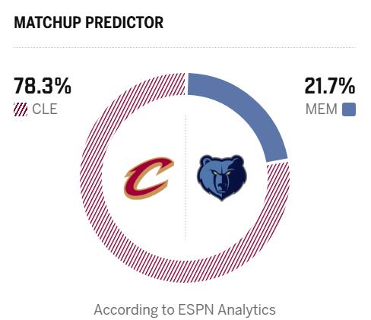The image size is (371, 320).
Task: Click the percent sign after 78.3
Action: 63,86
